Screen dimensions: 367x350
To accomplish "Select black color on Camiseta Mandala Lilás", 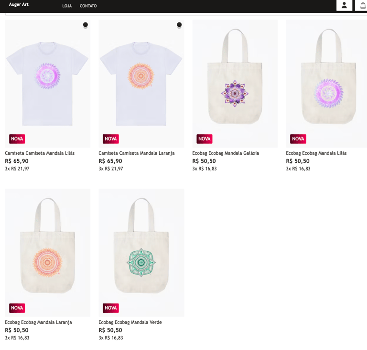I will pos(86,25).
